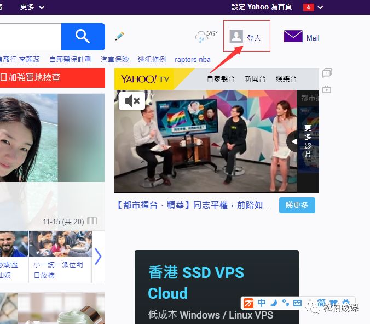Image resolution: width=370 pixels, height=324 pixels.
Task: Click next arrow on thumbnail carousel
Action: click(x=98, y=257)
